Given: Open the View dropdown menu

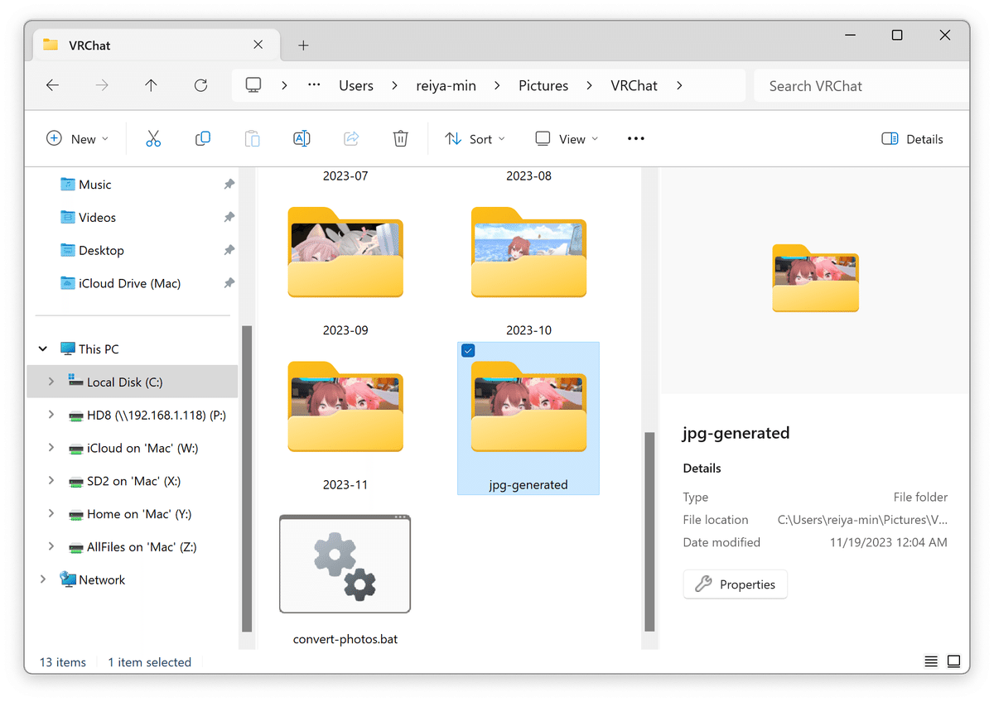Looking at the screenshot, I should point(567,139).
